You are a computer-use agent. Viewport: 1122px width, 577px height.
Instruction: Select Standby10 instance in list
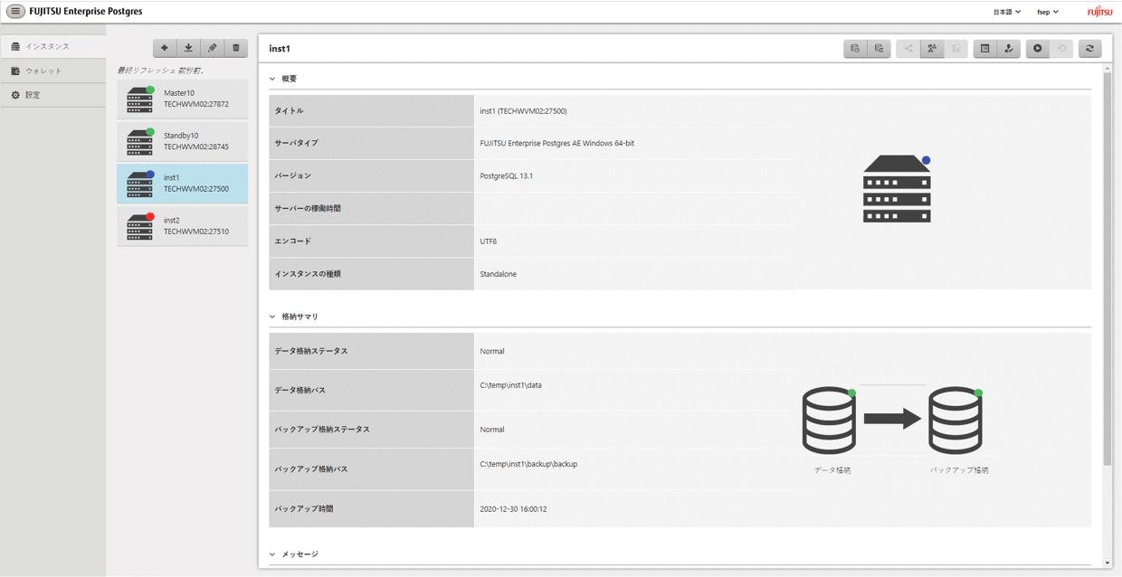182,141
